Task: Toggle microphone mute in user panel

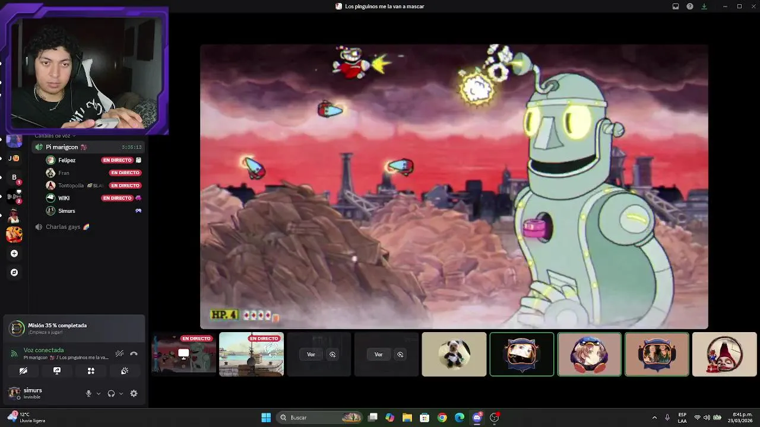Action: click(x=88, y=393)
